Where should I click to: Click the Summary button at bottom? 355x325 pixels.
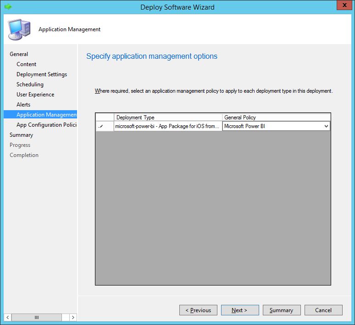point(282,310)
